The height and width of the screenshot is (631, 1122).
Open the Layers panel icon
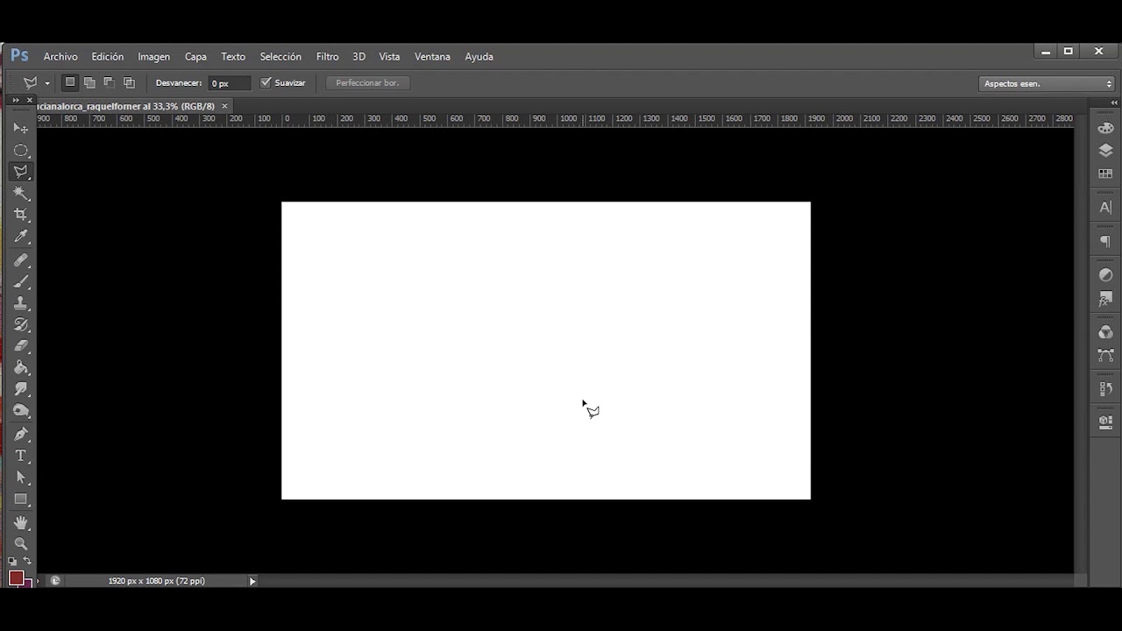click(1105, 151)
